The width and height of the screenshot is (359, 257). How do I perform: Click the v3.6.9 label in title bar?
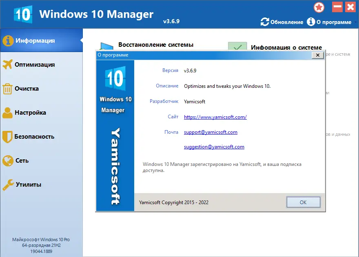pyautogui.click(x=171, y=21)
